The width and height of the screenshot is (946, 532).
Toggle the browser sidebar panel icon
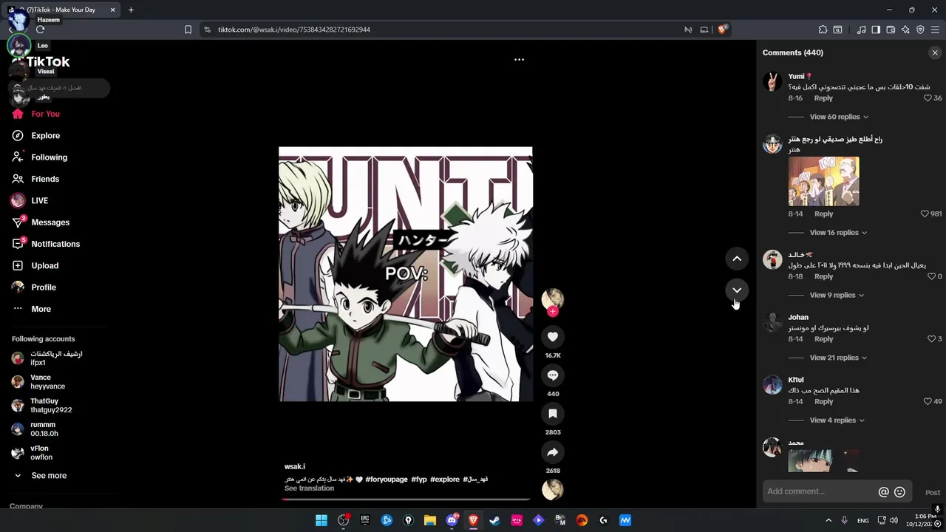876,30
